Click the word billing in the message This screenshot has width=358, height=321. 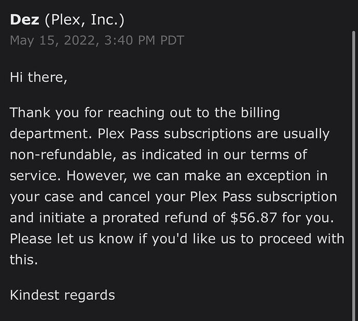[x=260, y=113]
